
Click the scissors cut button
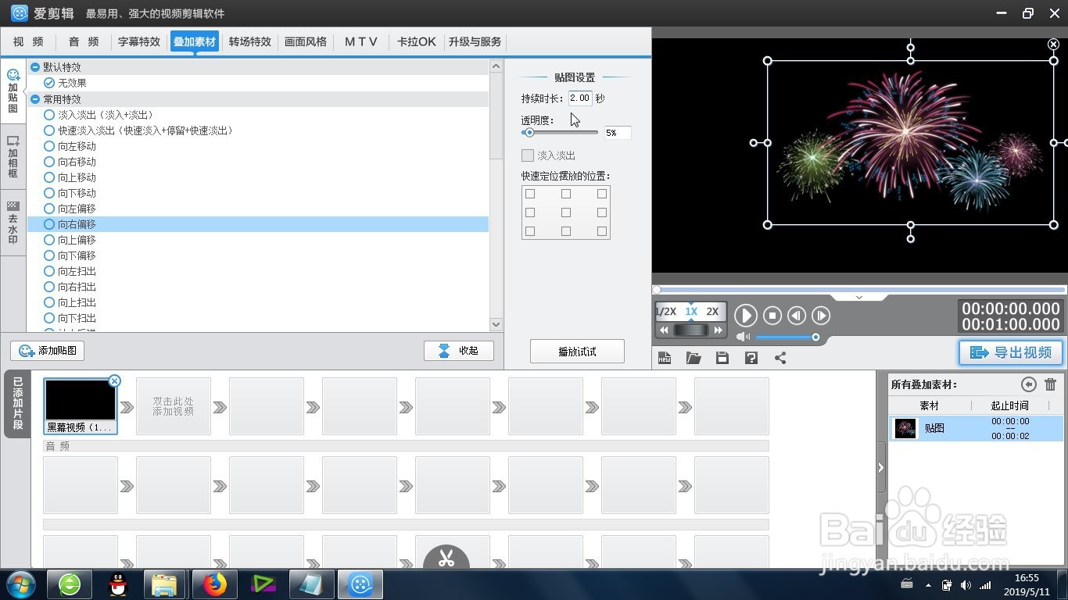pyautogui.click(x=446, y=557)
